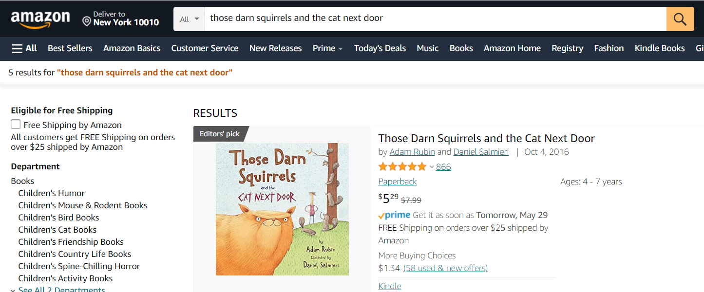Screen dimensions: 704x292
Task: Click the orange search magnifier button
Action: coord(680,19)
